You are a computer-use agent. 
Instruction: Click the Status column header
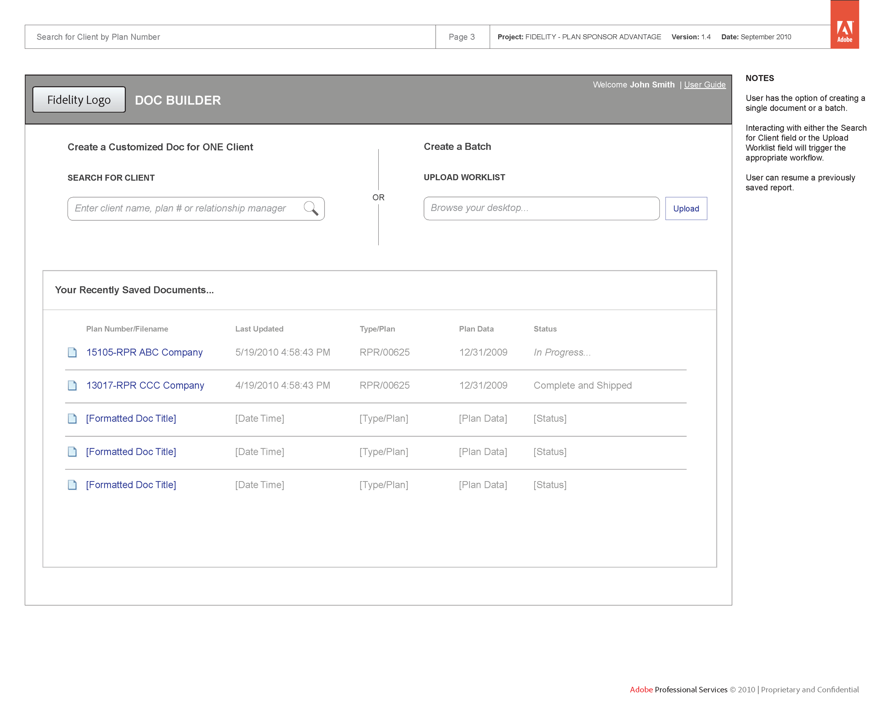click(x=545, y=329)
